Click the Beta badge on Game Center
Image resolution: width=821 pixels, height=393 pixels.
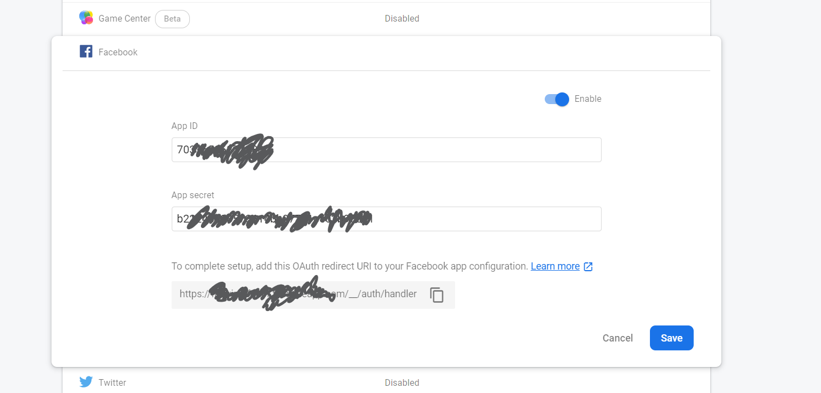click(172, 19)
